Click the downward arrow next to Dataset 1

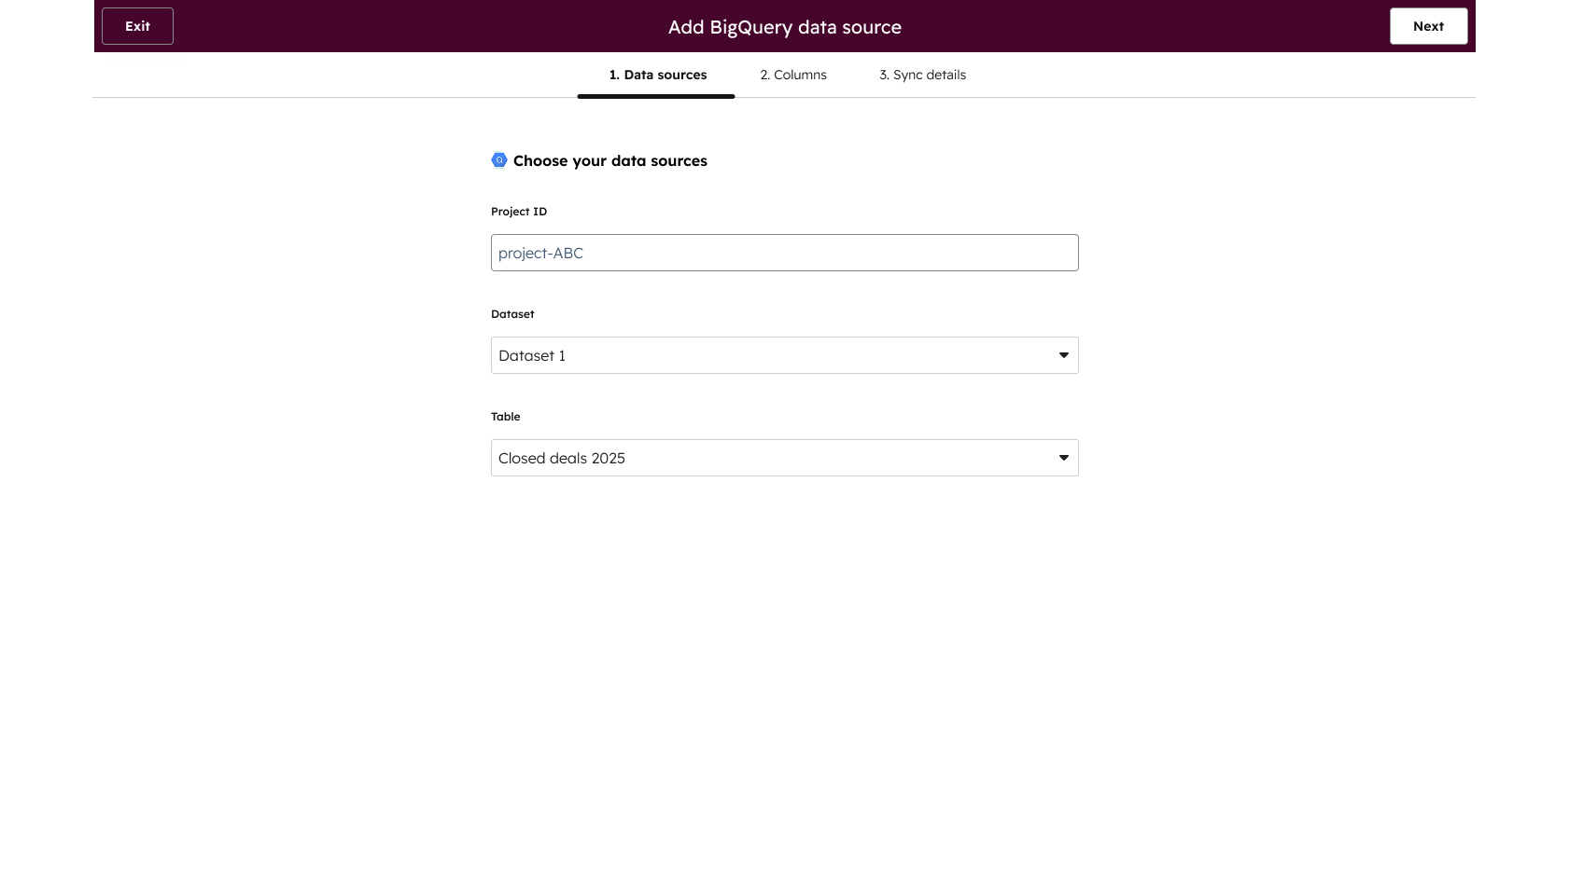point(1063,355)
